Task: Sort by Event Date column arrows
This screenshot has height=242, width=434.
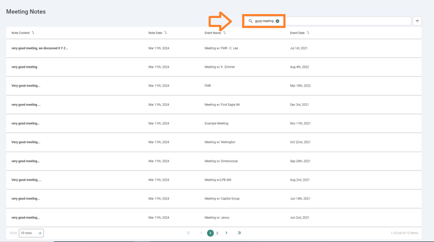Action: pos(308,32)
